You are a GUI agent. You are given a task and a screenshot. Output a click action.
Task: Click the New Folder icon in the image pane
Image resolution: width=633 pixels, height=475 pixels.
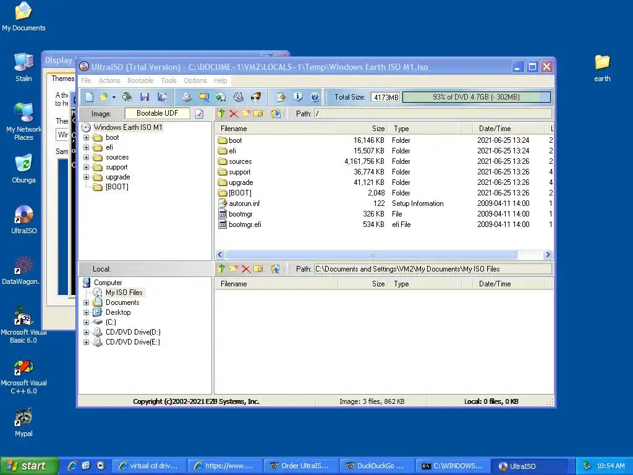point(246,114)
